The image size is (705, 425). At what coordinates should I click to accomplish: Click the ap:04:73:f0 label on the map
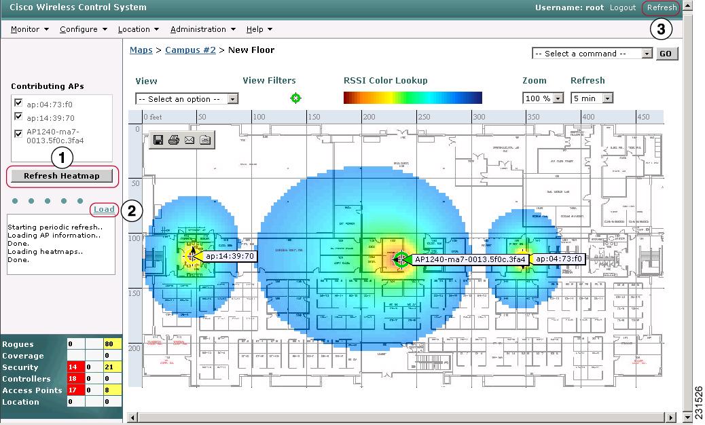(x=560, y=259)
